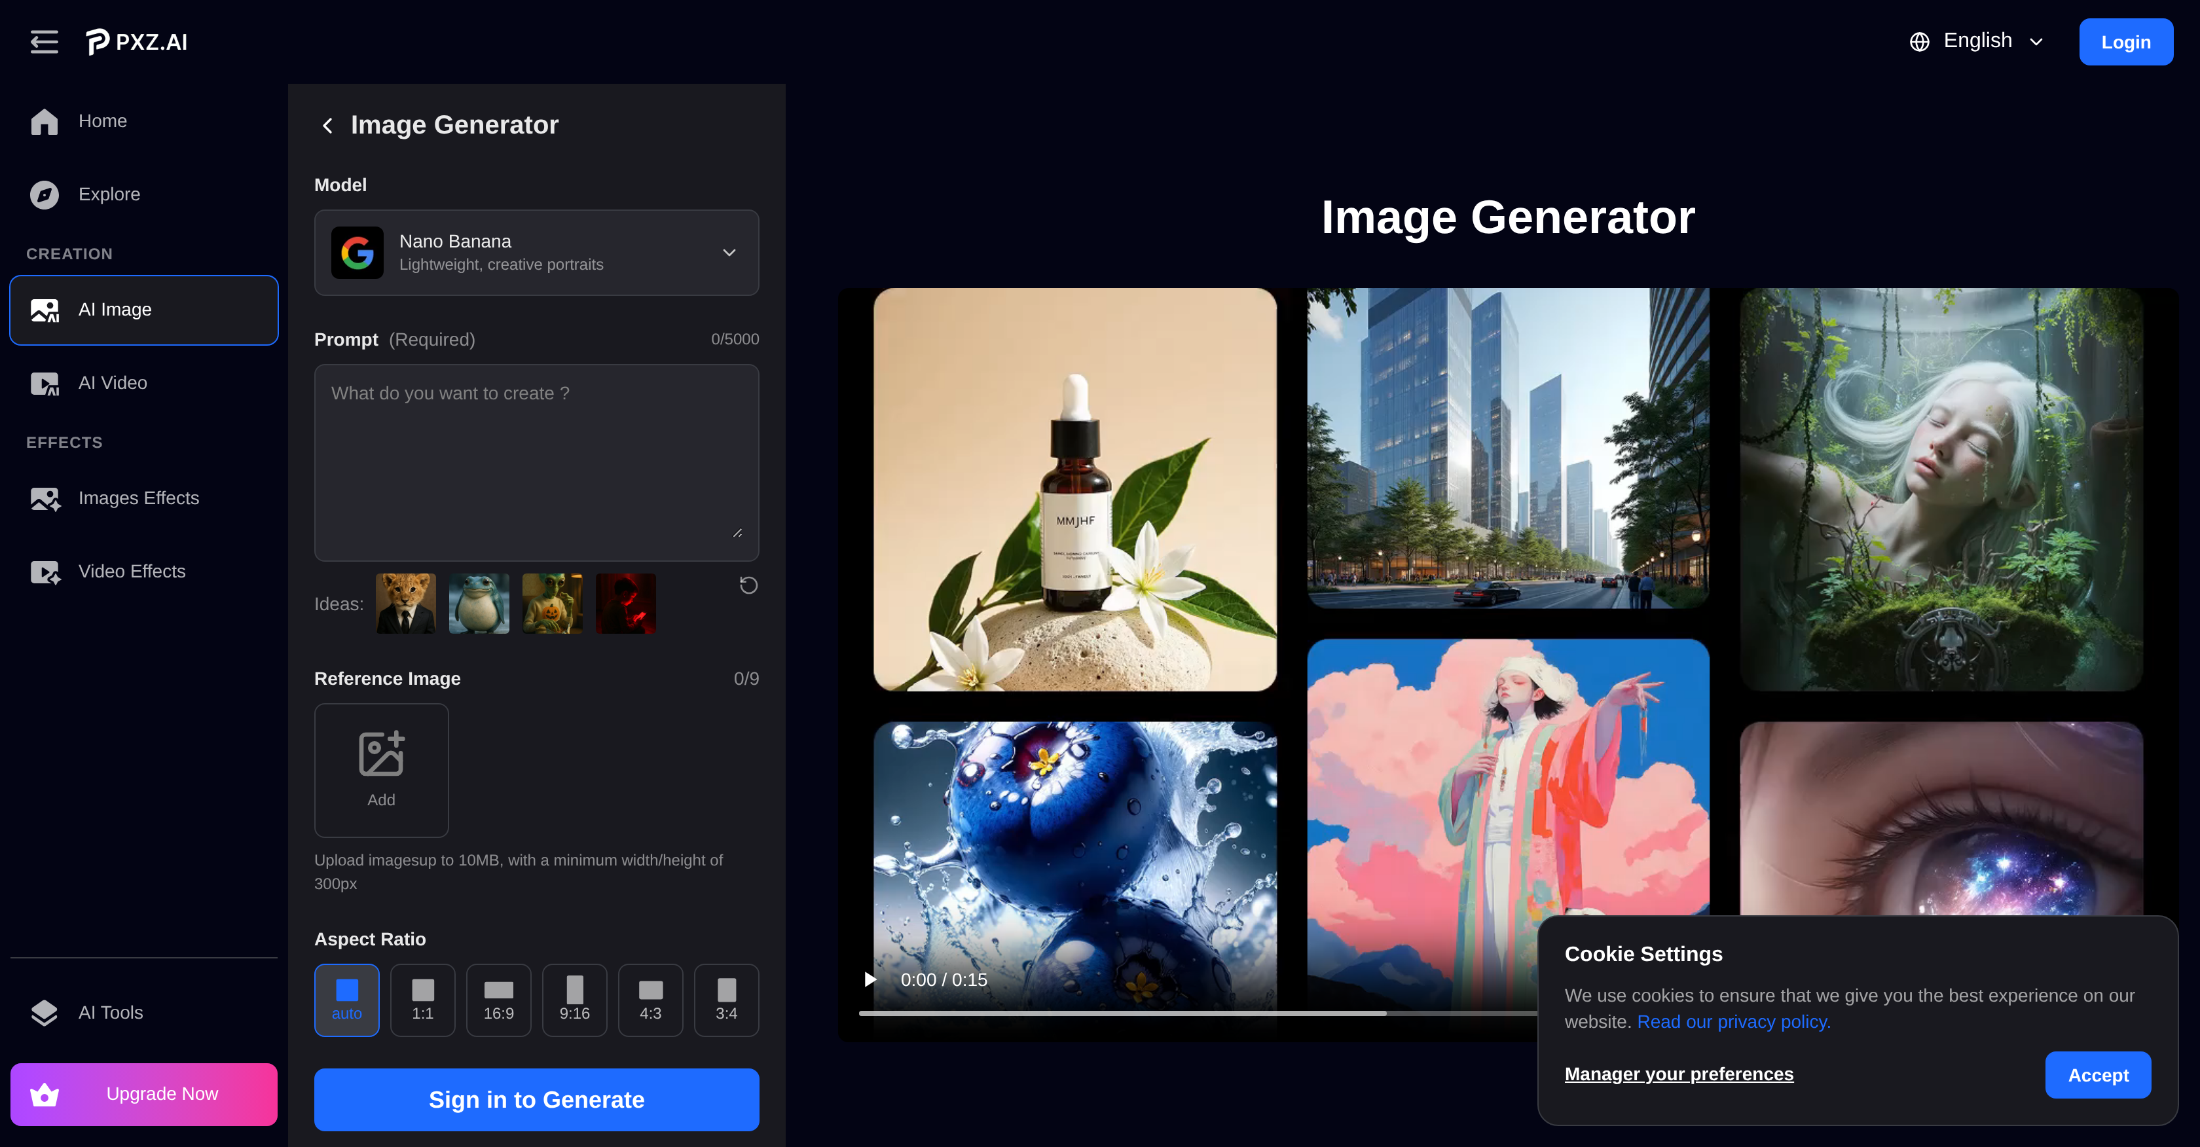Click the back arrow beside Image Generator
This screenshot has height=1147, width=2200.
tap(327, 124)
